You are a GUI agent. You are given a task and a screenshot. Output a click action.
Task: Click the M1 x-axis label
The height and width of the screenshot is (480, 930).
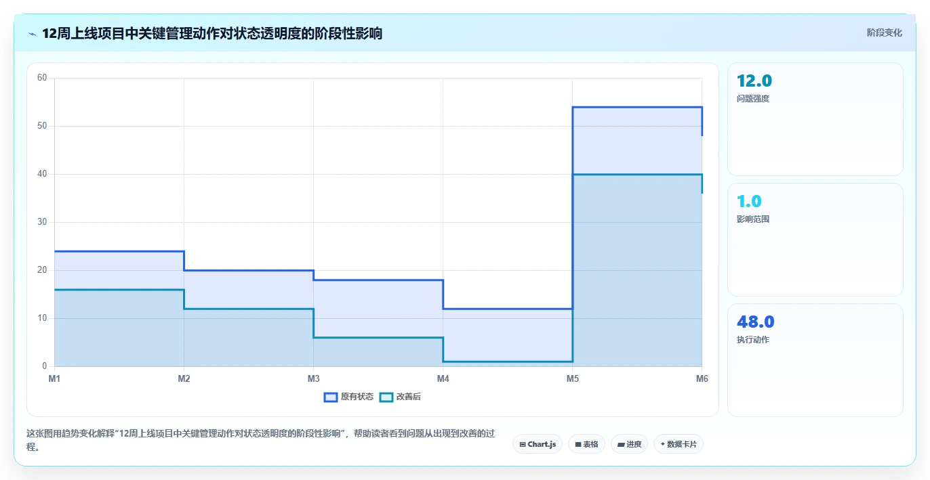coord(54,378)
